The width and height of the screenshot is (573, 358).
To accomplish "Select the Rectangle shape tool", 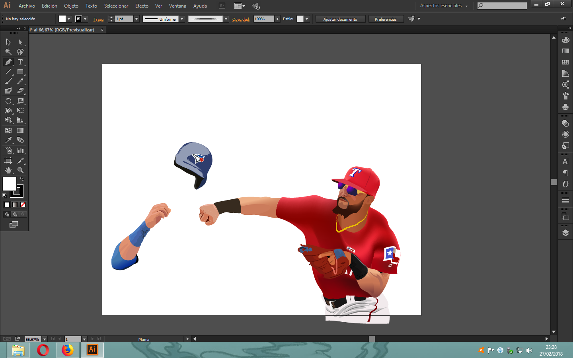I will [20, 72].
